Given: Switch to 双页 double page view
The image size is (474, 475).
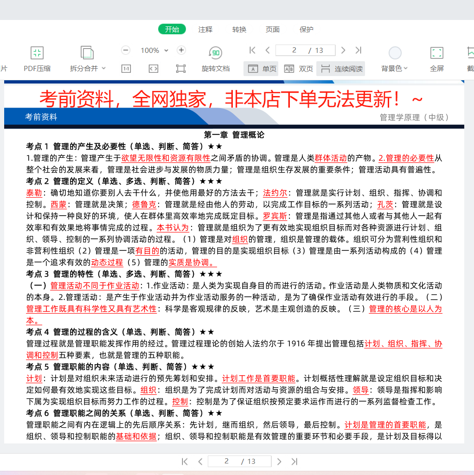Looking at the screenshot, I should [298, 69].
